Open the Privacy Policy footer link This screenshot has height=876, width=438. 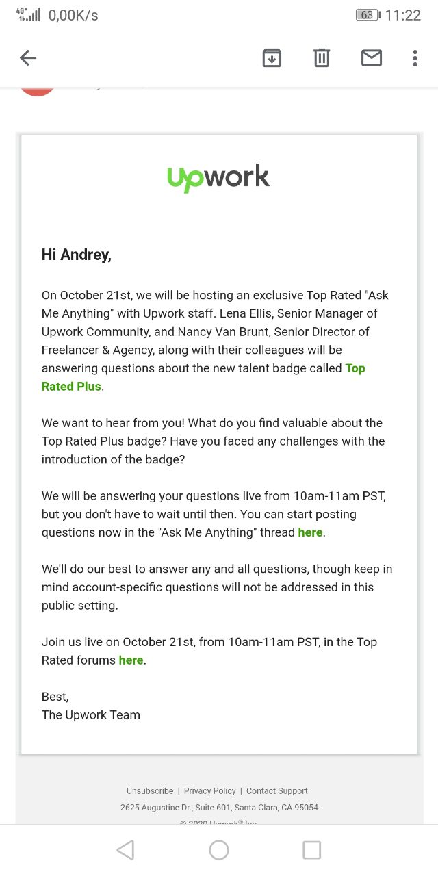tap(209, 790)
